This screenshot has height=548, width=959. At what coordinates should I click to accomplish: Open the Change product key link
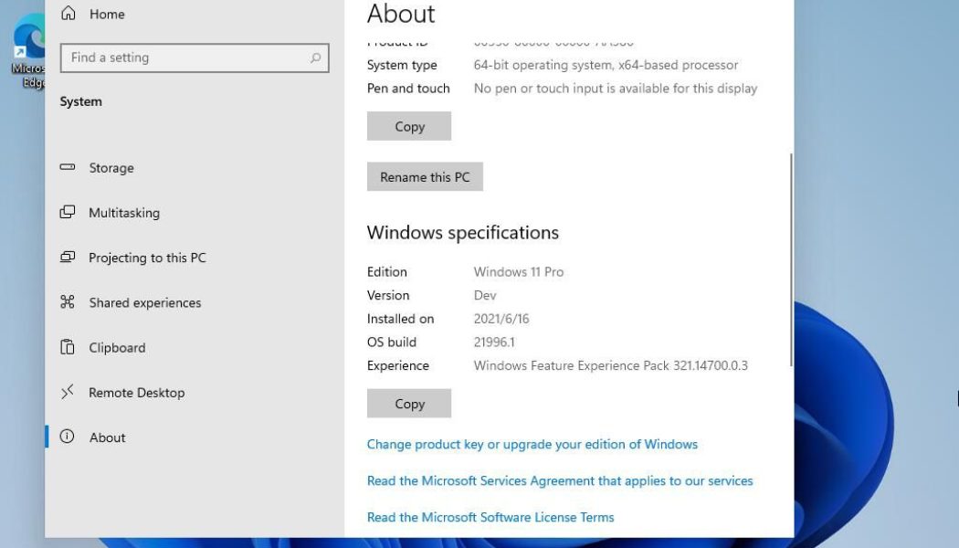coord(532,444)
